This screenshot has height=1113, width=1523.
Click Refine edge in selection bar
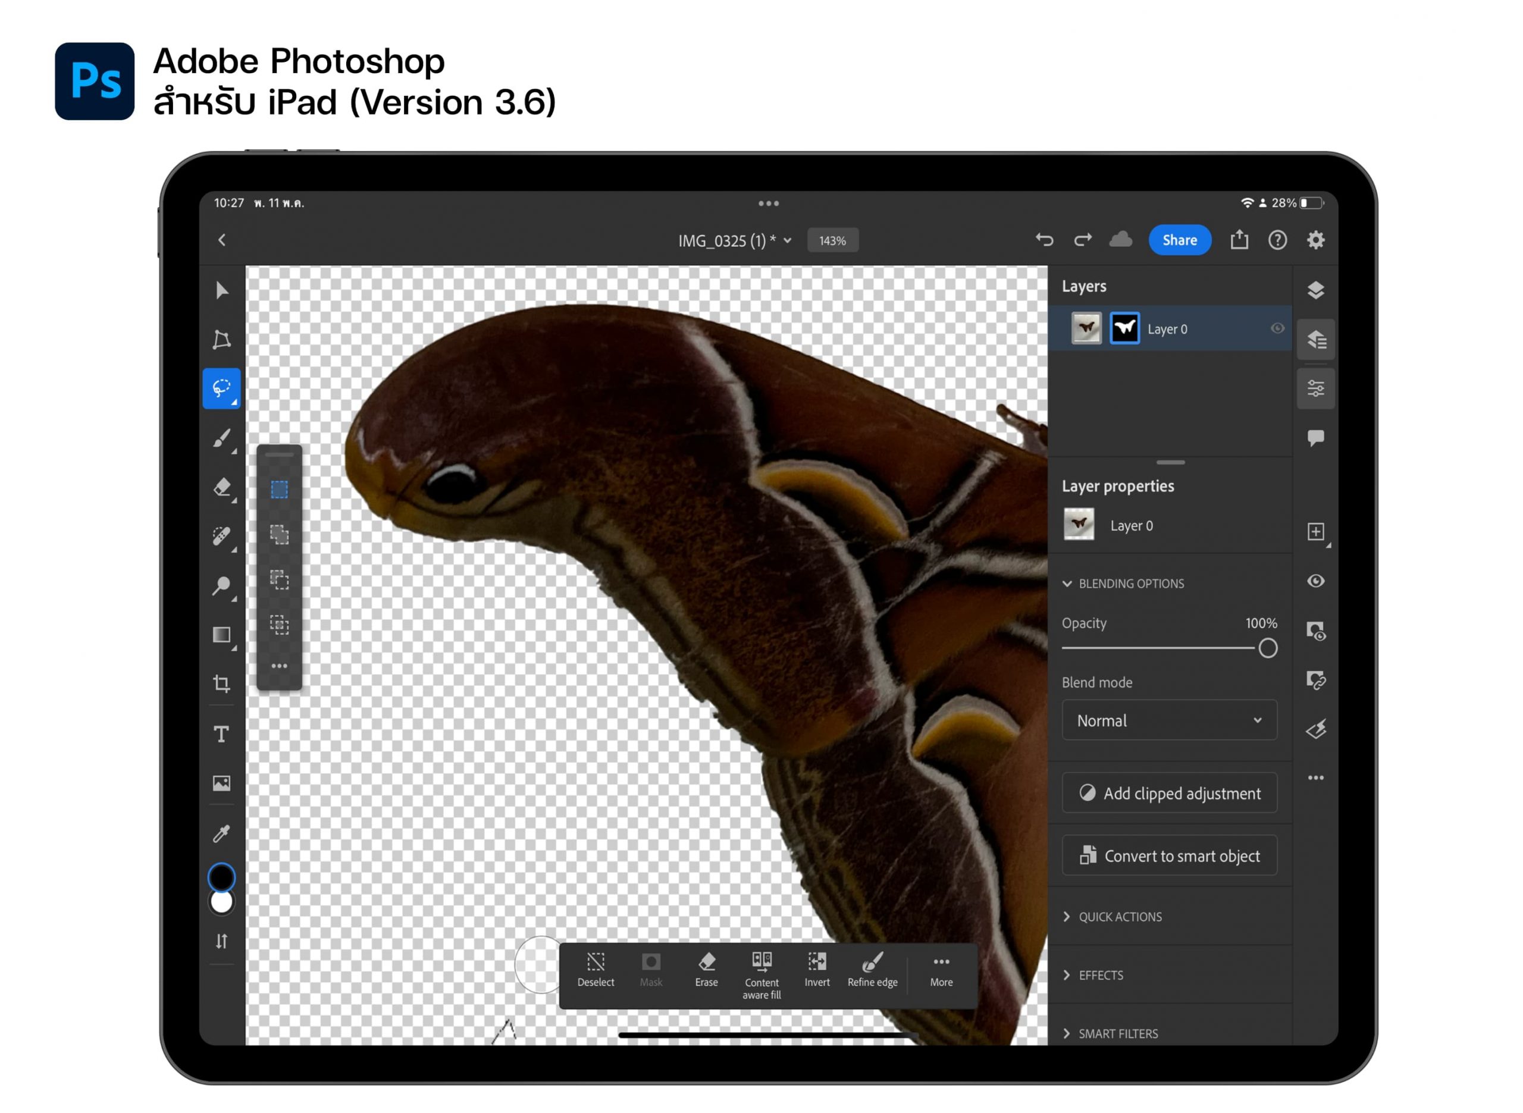873,971
